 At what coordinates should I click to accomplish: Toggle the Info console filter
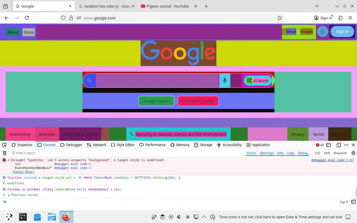280,153
